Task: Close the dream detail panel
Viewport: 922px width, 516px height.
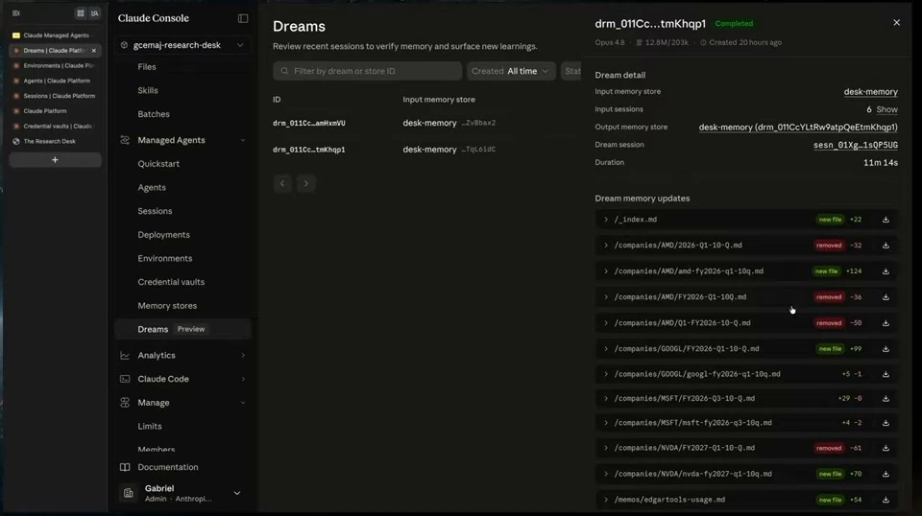Action: [896, 22]
